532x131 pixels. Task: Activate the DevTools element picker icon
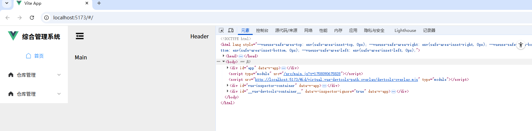[221, 30]
